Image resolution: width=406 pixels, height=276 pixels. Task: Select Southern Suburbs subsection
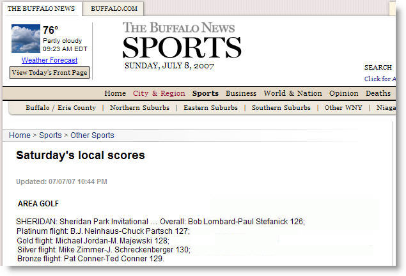pos(281,107)
